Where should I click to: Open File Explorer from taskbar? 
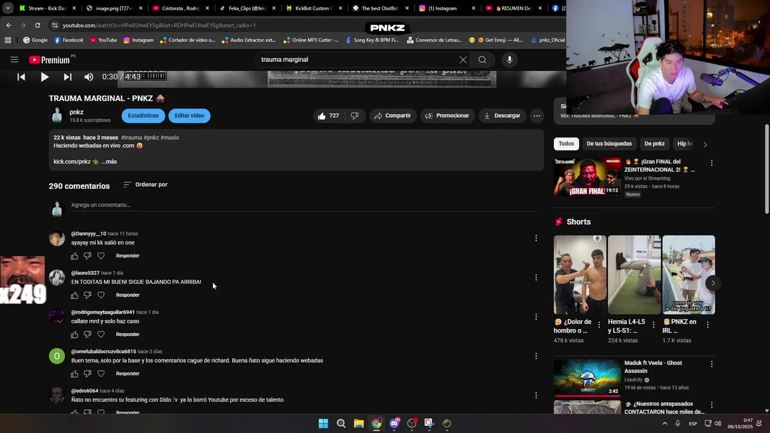(x=359, y=423)
